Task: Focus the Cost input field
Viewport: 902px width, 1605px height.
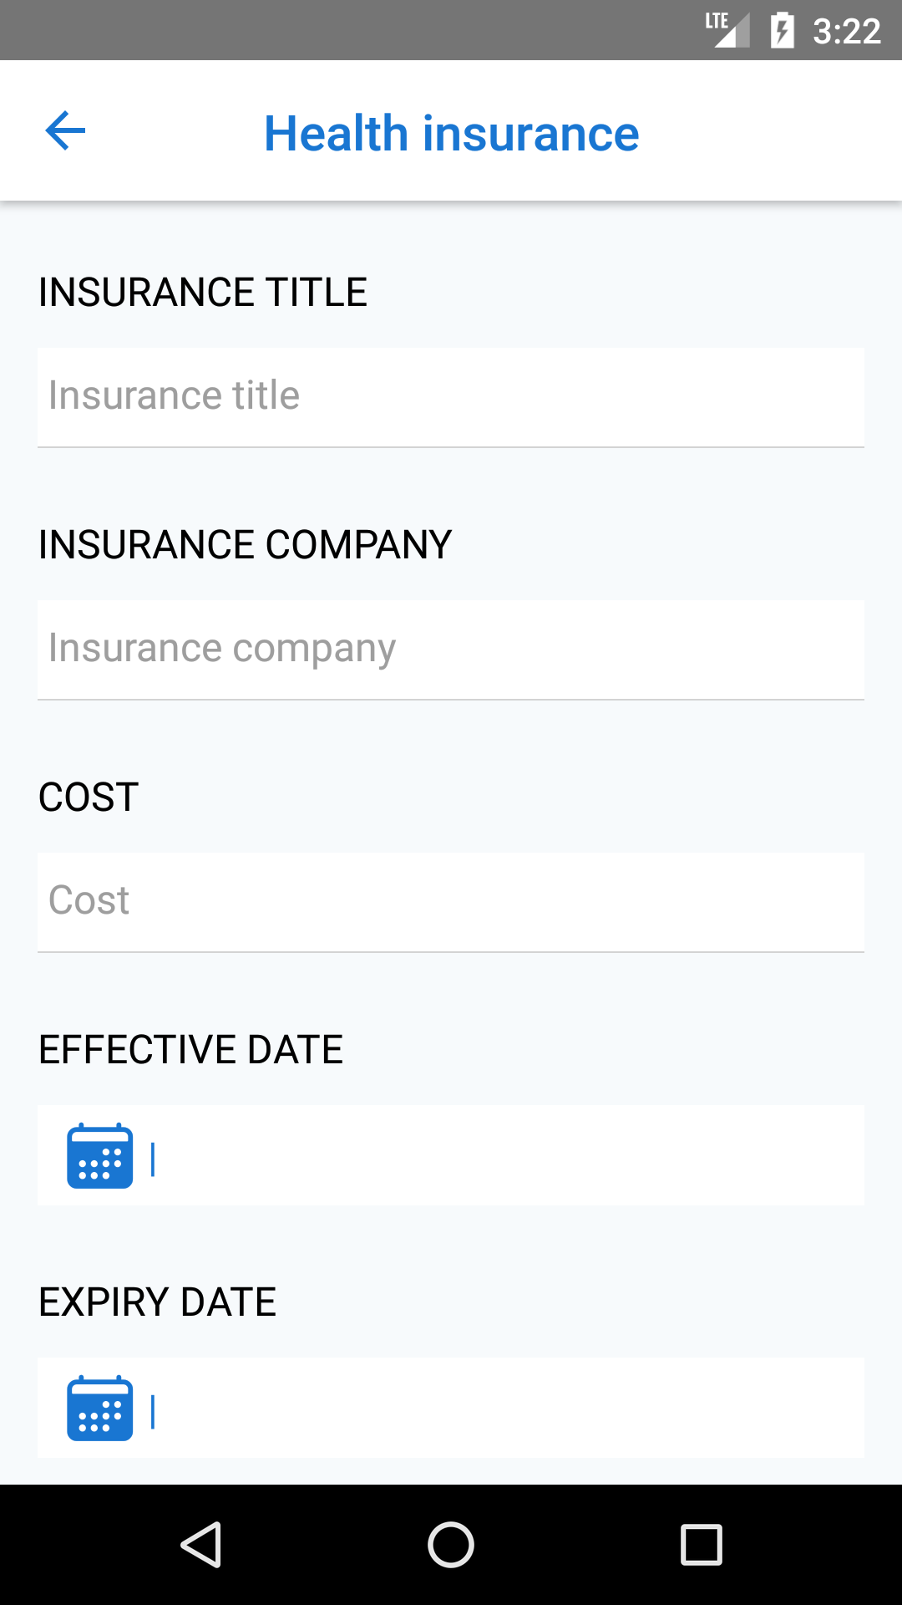Action: [451, 902]
